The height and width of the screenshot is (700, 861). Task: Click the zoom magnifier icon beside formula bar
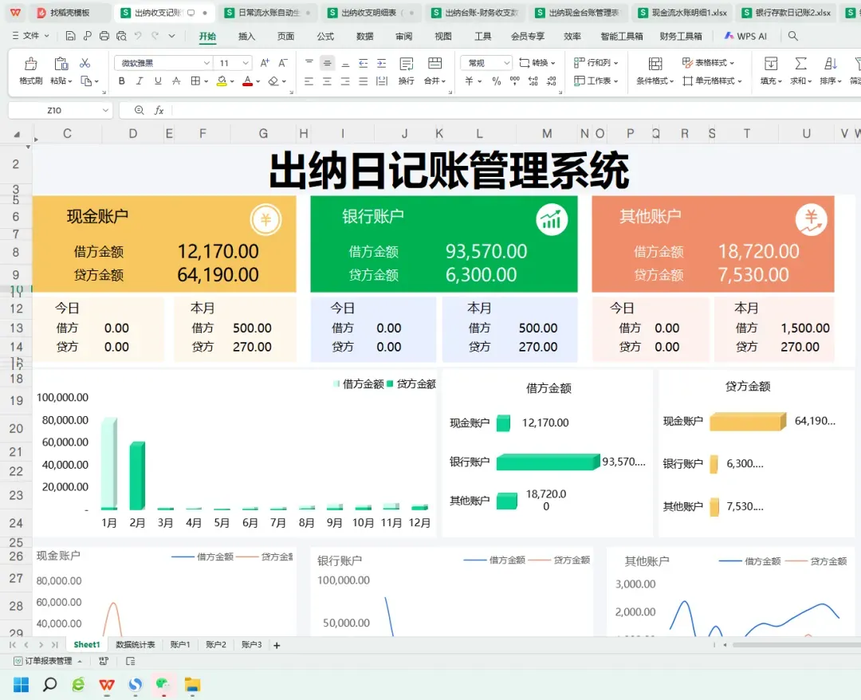140,110
